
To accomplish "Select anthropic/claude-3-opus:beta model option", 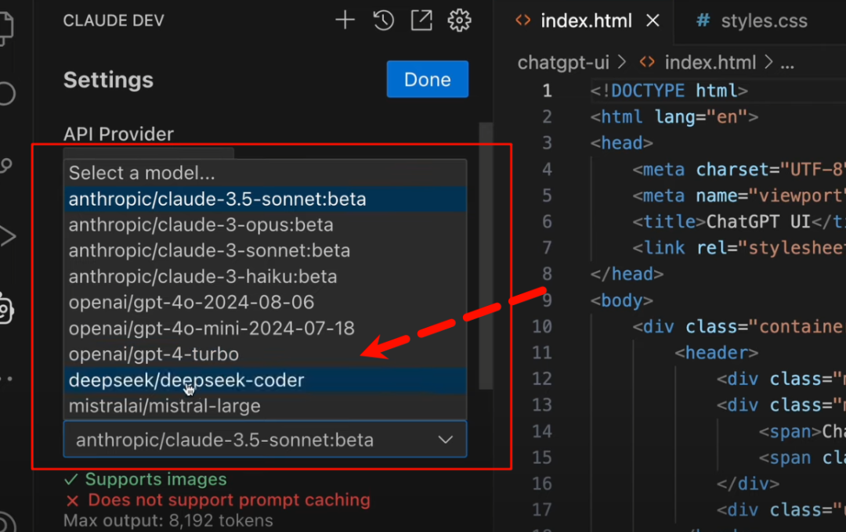I will [265, 225].
